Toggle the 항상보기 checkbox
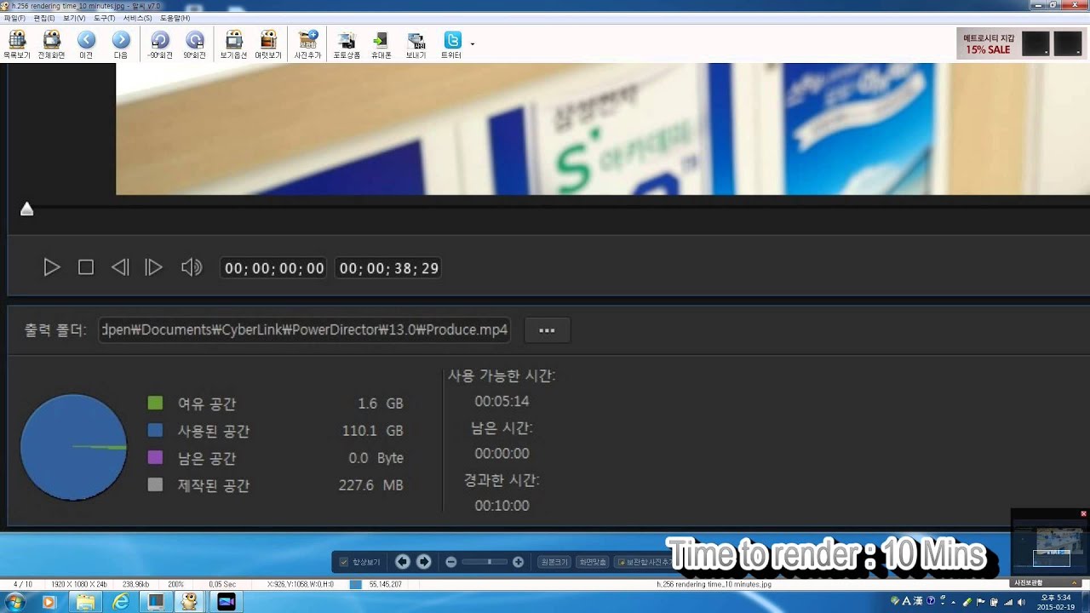 [344, 562]
